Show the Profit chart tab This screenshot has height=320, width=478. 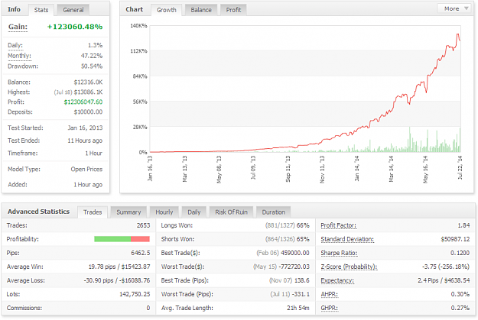click(x=233, y=10)
